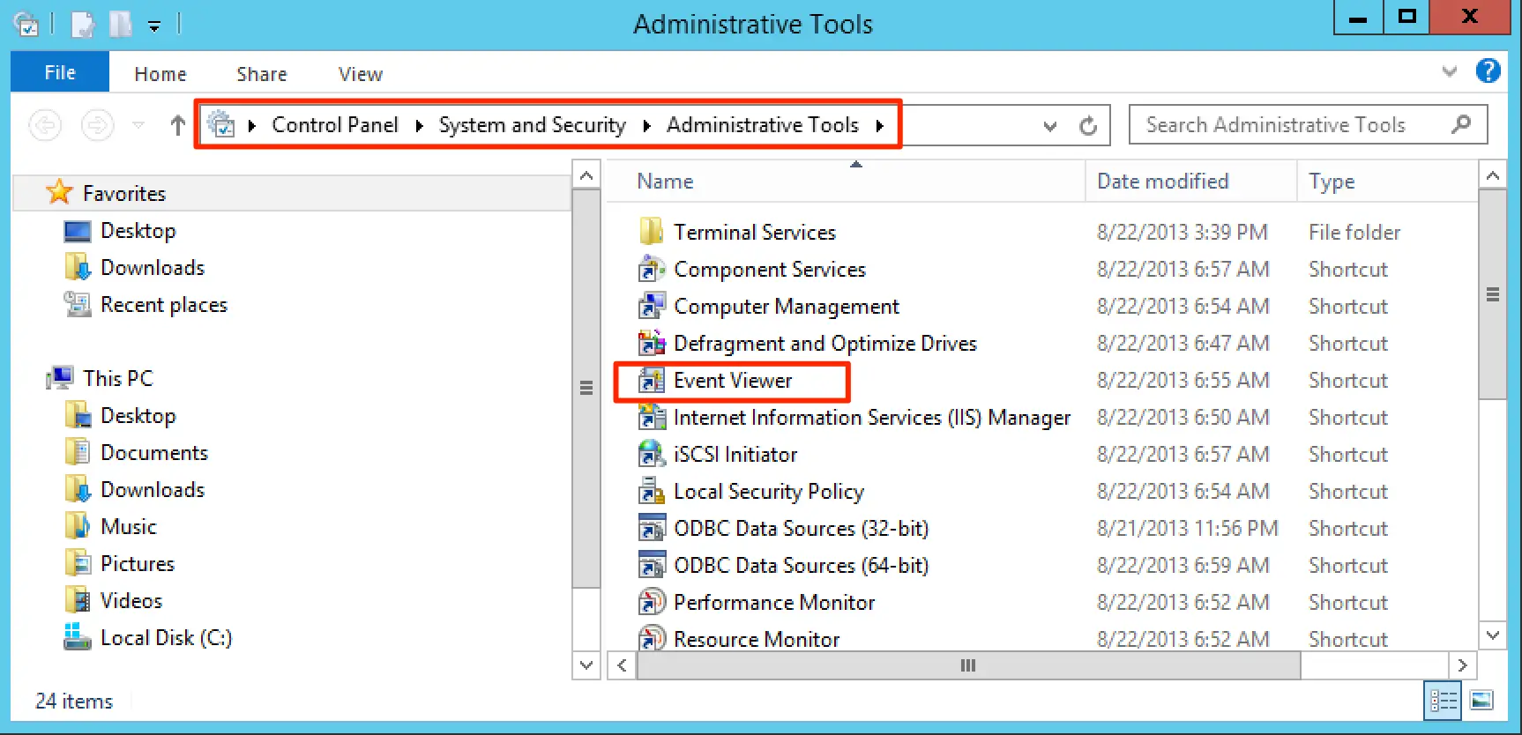
Task: Click file list vertical scrollbar thumb
Action: click(x=1492, y=294)
